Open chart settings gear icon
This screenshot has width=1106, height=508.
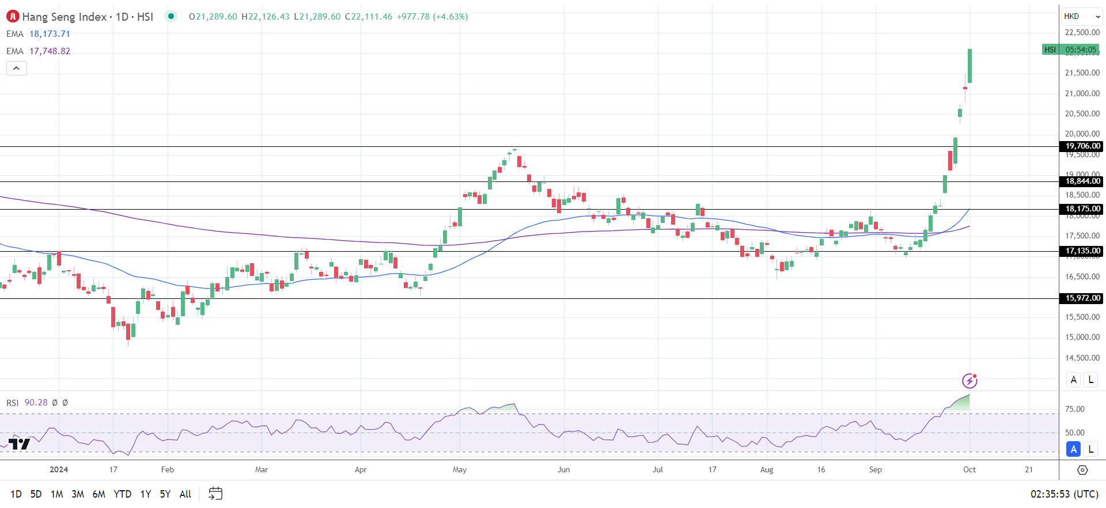pyautogui.click(x=1082, y=470)
